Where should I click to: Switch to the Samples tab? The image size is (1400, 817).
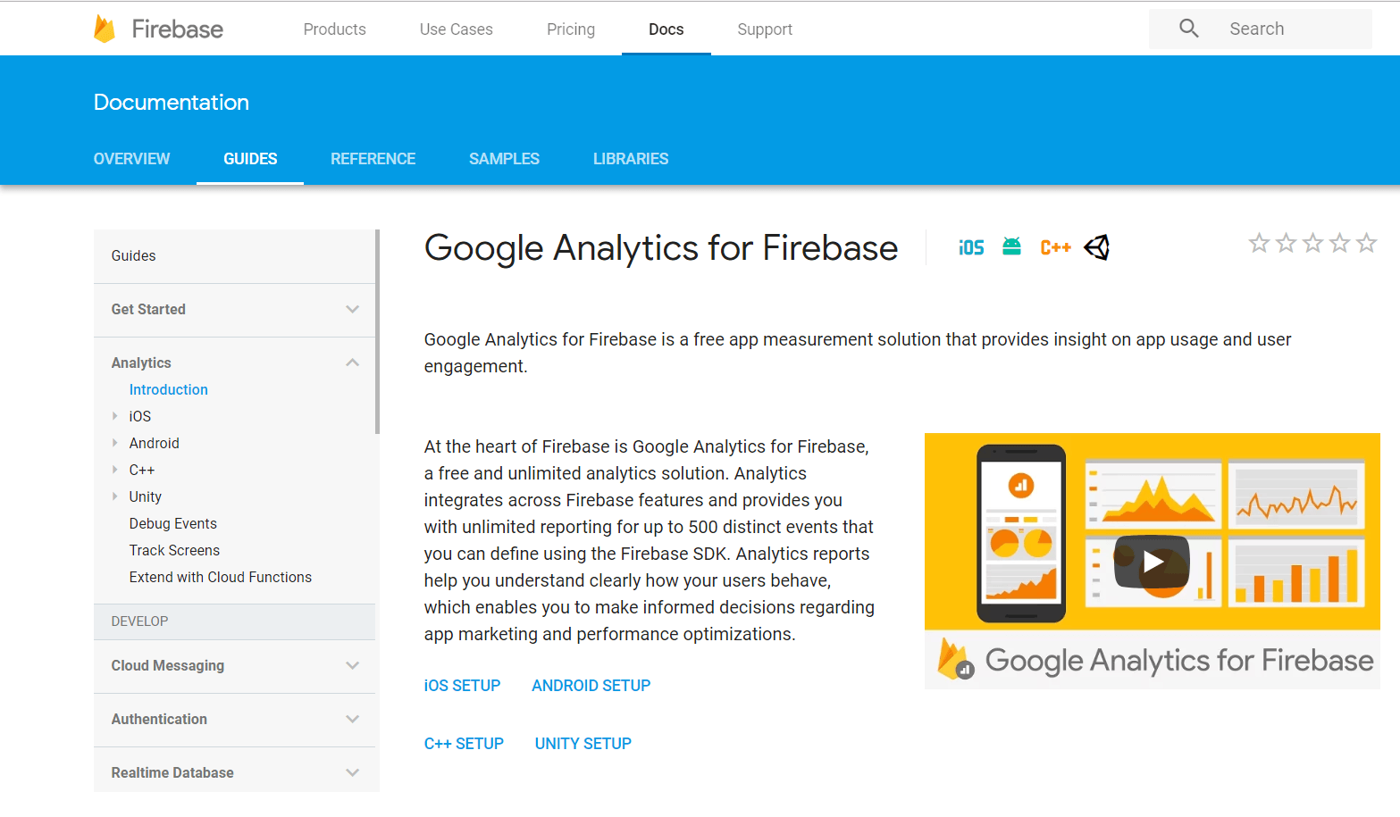[x=504, y=158]
